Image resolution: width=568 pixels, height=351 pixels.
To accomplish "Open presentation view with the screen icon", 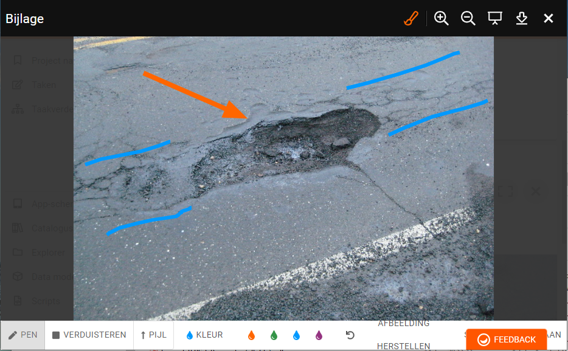I will [495, 18].
